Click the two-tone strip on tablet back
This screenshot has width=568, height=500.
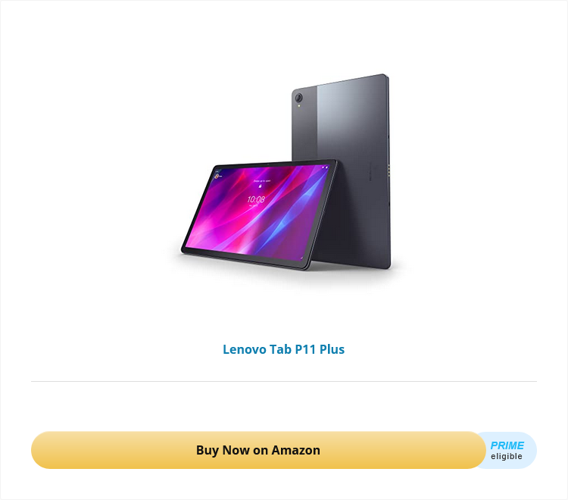pyautogui.click(x=304, y=123)
